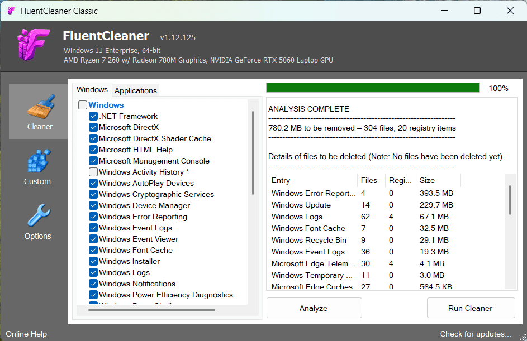Click Check for updates link

click(476, 334)
